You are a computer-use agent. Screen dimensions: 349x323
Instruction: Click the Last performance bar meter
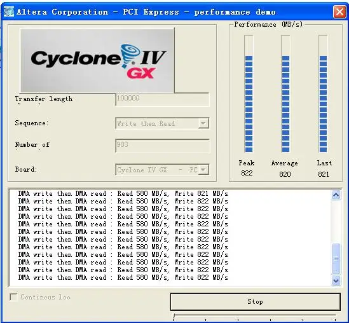tap(323, 93)
